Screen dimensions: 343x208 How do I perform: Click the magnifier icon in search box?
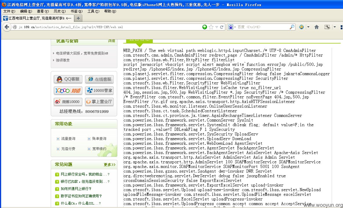tap(292, 27)
